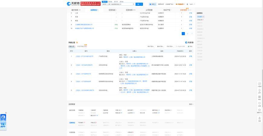The image size is (263, 136).
Task: Open the 反馈 feedback sidebar icon
Action: pos(259,104)
